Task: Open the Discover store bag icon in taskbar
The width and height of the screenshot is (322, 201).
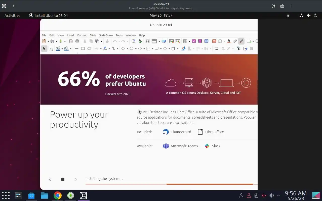Action: point(31,195)
